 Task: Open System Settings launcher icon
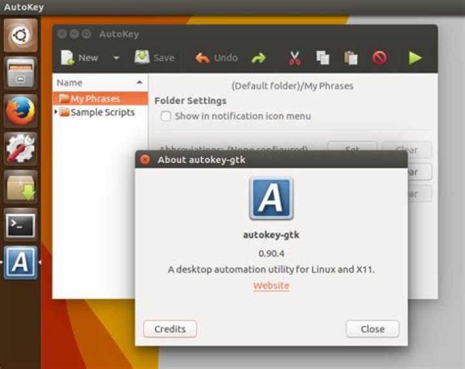click(x=21, y=149)
